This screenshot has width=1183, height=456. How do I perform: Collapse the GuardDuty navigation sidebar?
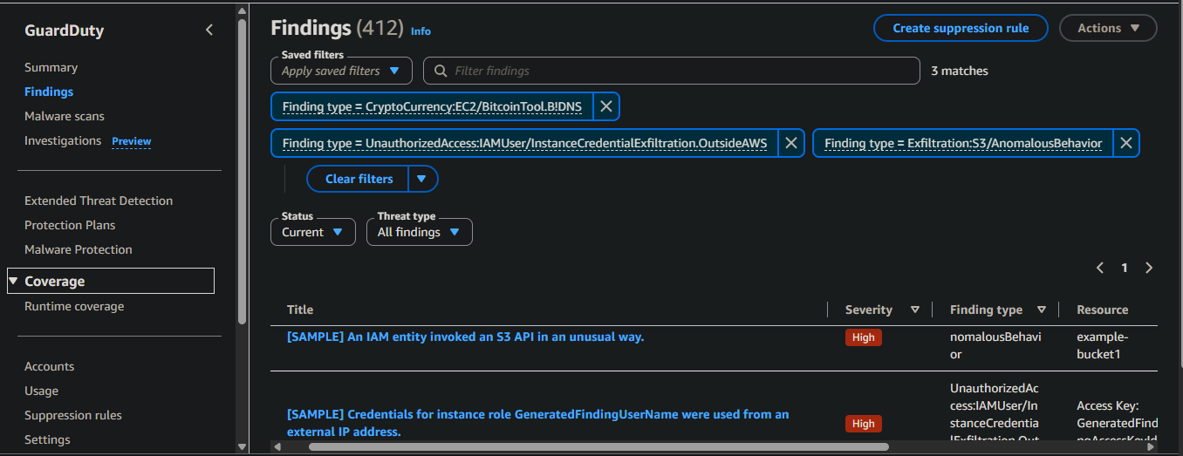coord(209,31)
